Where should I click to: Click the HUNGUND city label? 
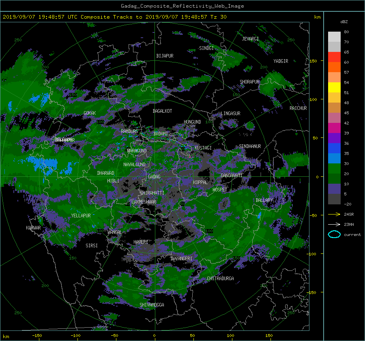pos(192,122)
